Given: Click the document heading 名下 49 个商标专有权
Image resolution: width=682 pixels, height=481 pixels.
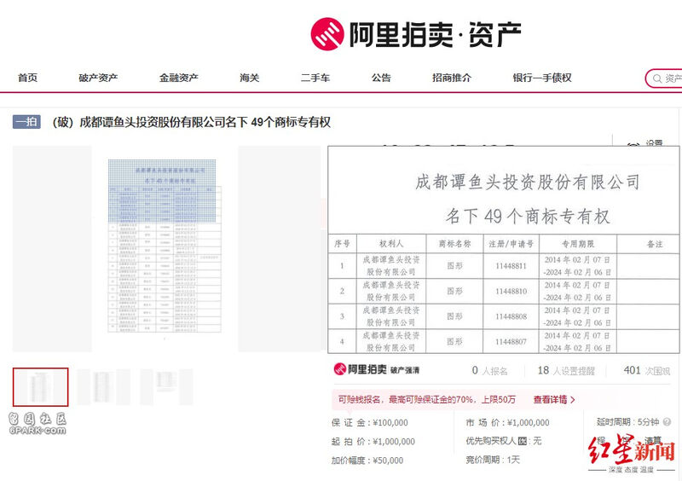Looking at the screenshot, I should point(528,216).
